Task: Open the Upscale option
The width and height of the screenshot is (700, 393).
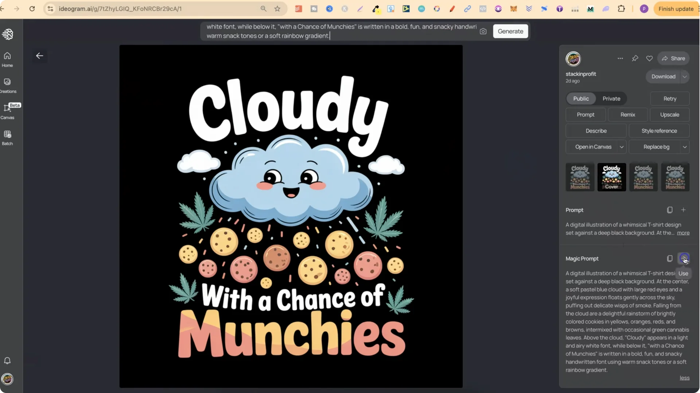Action: click(x=670, y=115)
